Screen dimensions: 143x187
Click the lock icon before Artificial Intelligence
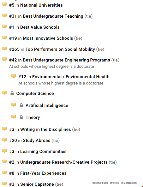[21, 105]
